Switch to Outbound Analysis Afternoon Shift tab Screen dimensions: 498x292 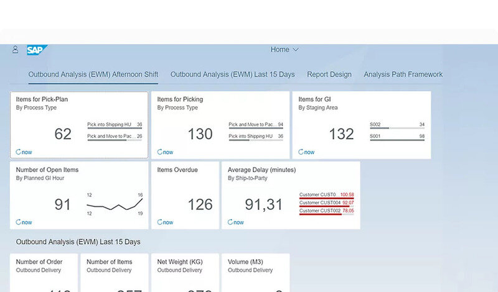pyautogui.click(x=93, y=75)
